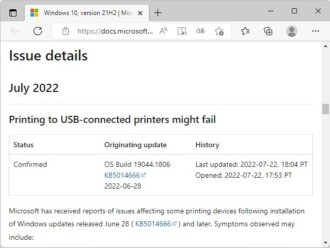The image size is (330, 248).
Task: Open the Favorites list
Action: pos(245,31)
